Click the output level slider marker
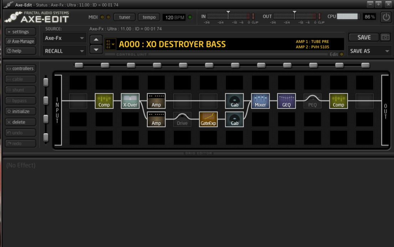The width and height of the screenshot is (394, 247). (295, 12)
